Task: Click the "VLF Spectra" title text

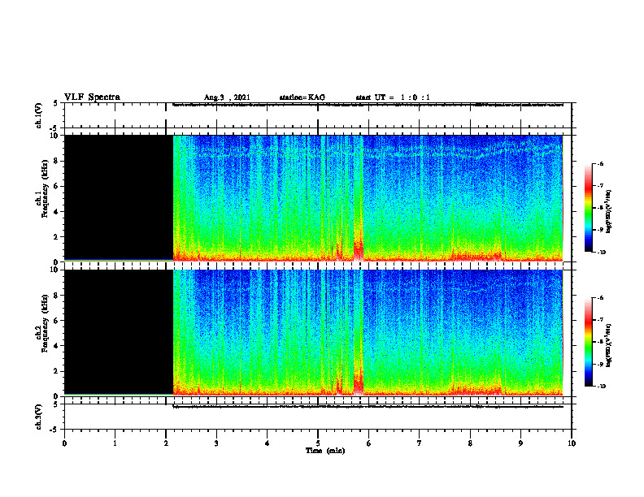Action: tap(92, 97)
